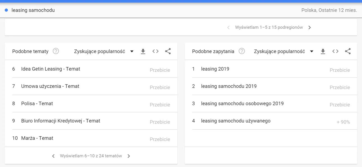362x167 pixels.
Task: Open the Podobne tematy sorting dropdown
Action: (x=104, y=51)
